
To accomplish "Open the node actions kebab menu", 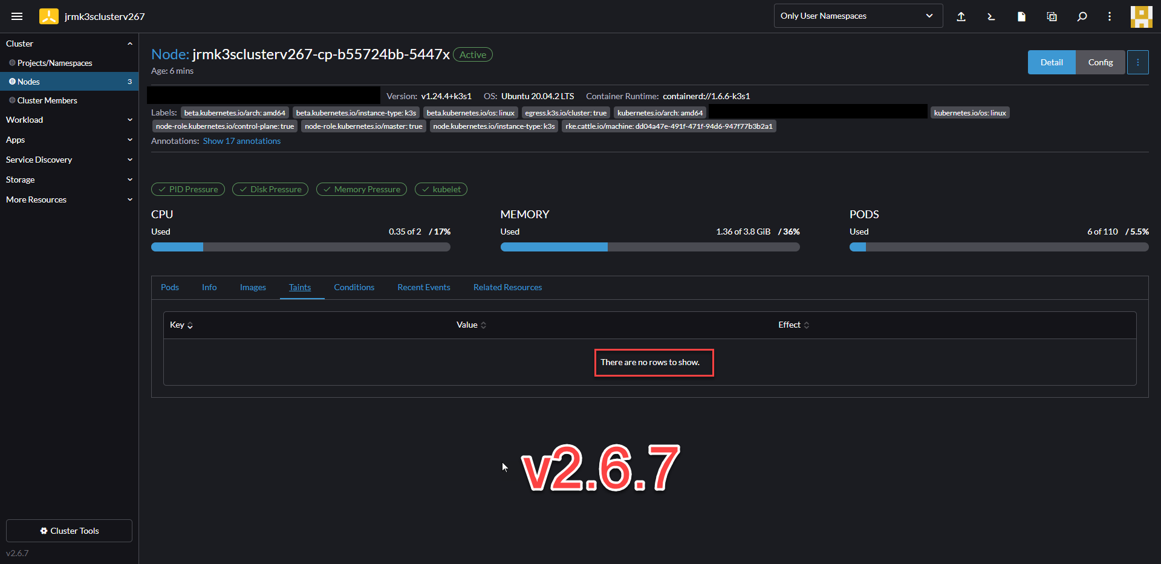I will click(1138, 62).
